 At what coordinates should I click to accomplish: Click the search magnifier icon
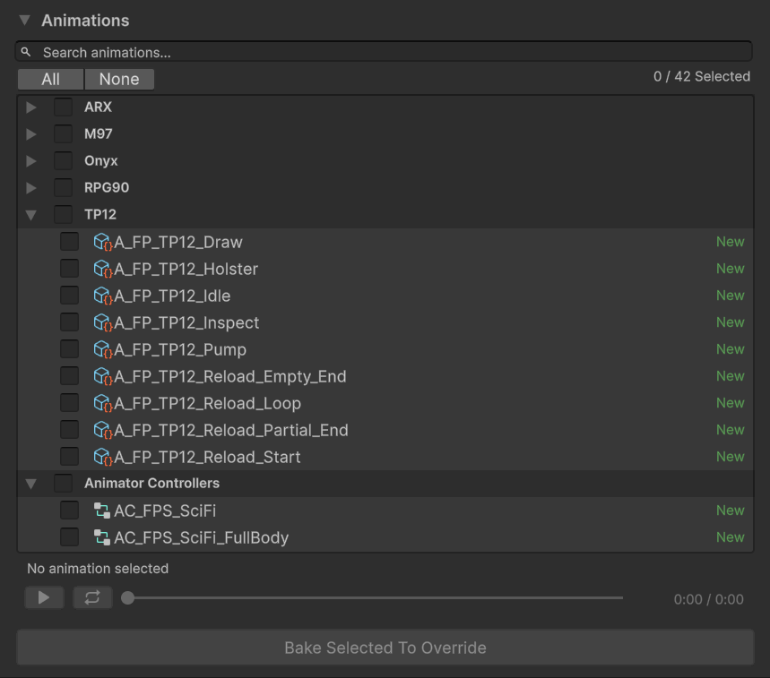[x=26, y=52]
